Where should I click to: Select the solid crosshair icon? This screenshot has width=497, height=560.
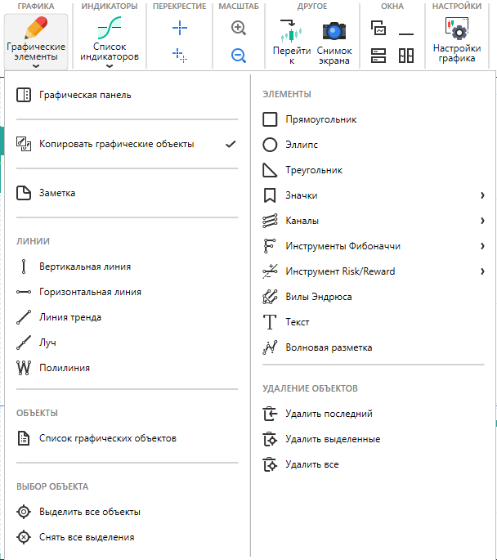[180, 29]
